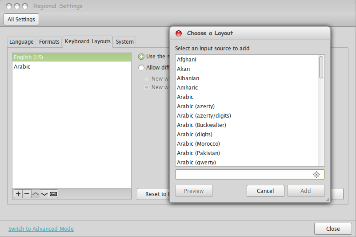Select Arabic (azerty/digits) input source

coord(247,116)
